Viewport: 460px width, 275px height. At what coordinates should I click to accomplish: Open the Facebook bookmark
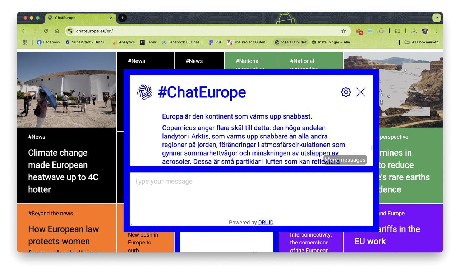(48, 42)
